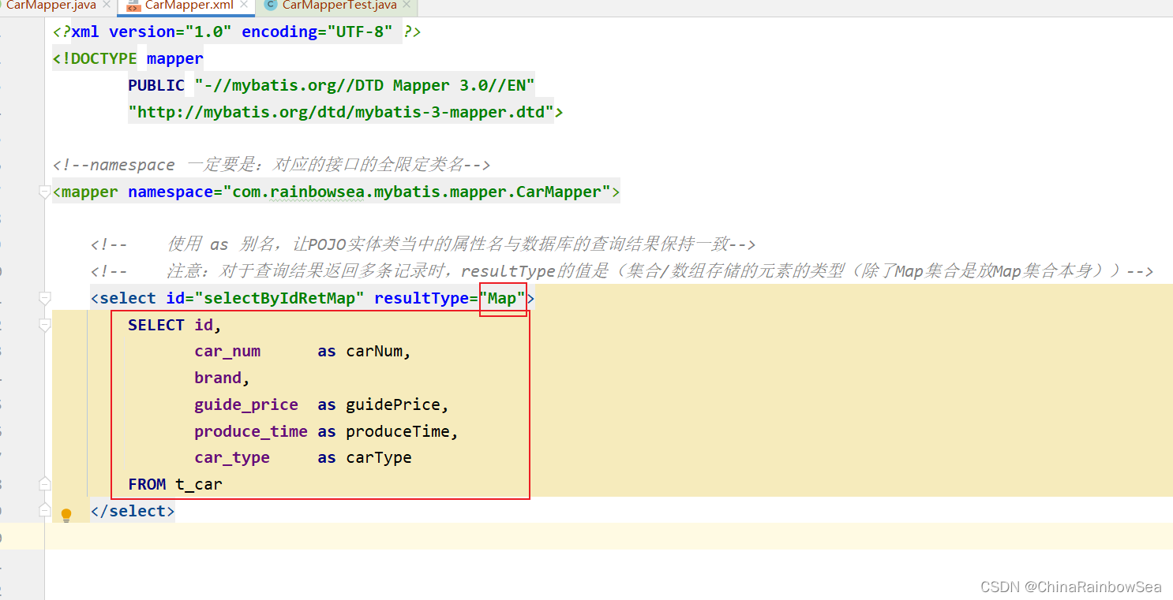
Task: Click the XML file icon on CarMapper.xml tab
Action: click(x=133, y=6)
